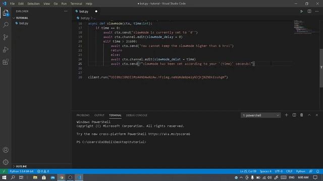Open the clock showing 6:00 AM

[x=303, y=177]
